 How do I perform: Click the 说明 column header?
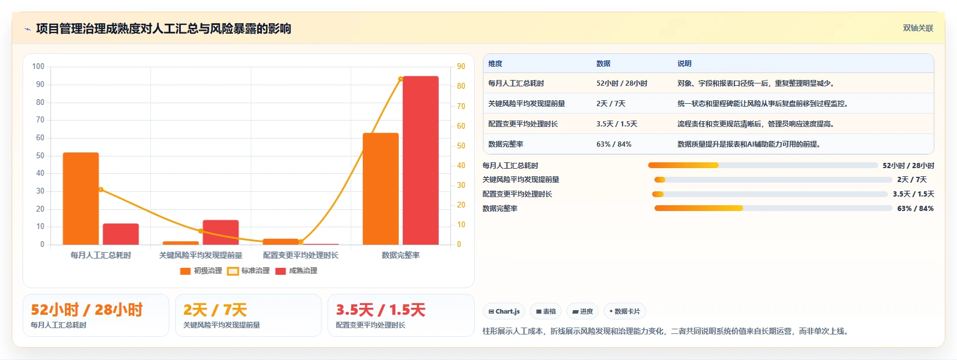(685, 64)
